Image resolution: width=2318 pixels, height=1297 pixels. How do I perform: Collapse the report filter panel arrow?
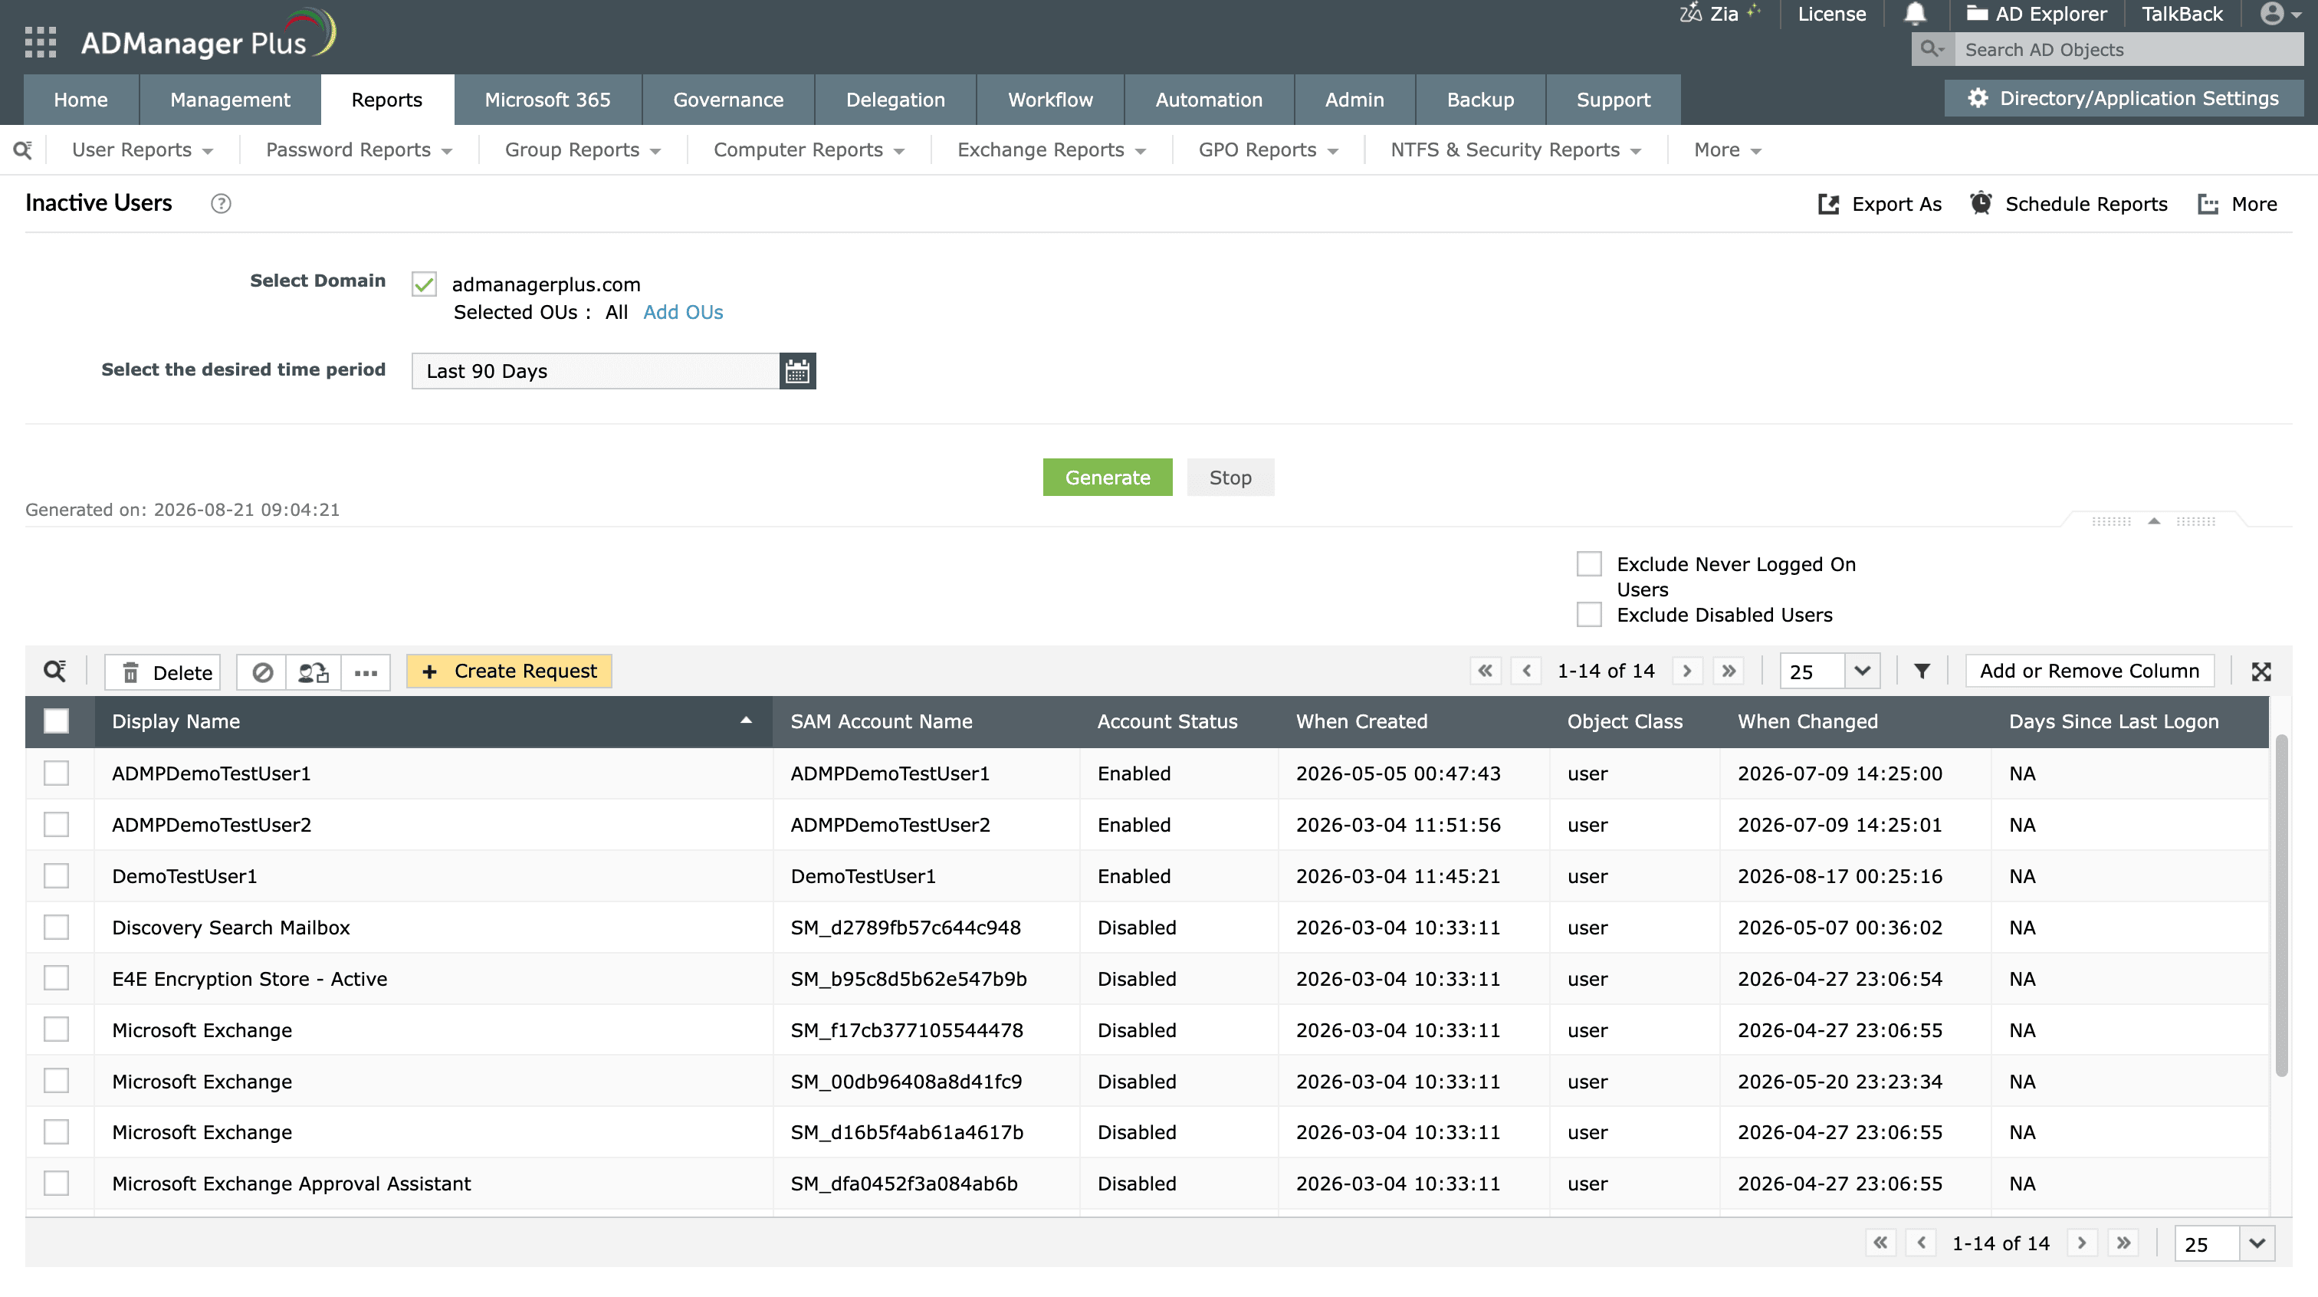[2154, 521]
